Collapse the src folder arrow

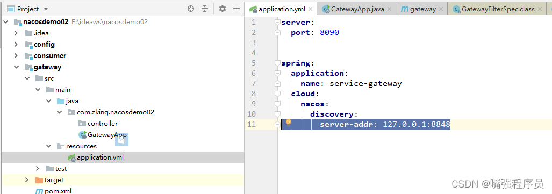tap(27, 78)
